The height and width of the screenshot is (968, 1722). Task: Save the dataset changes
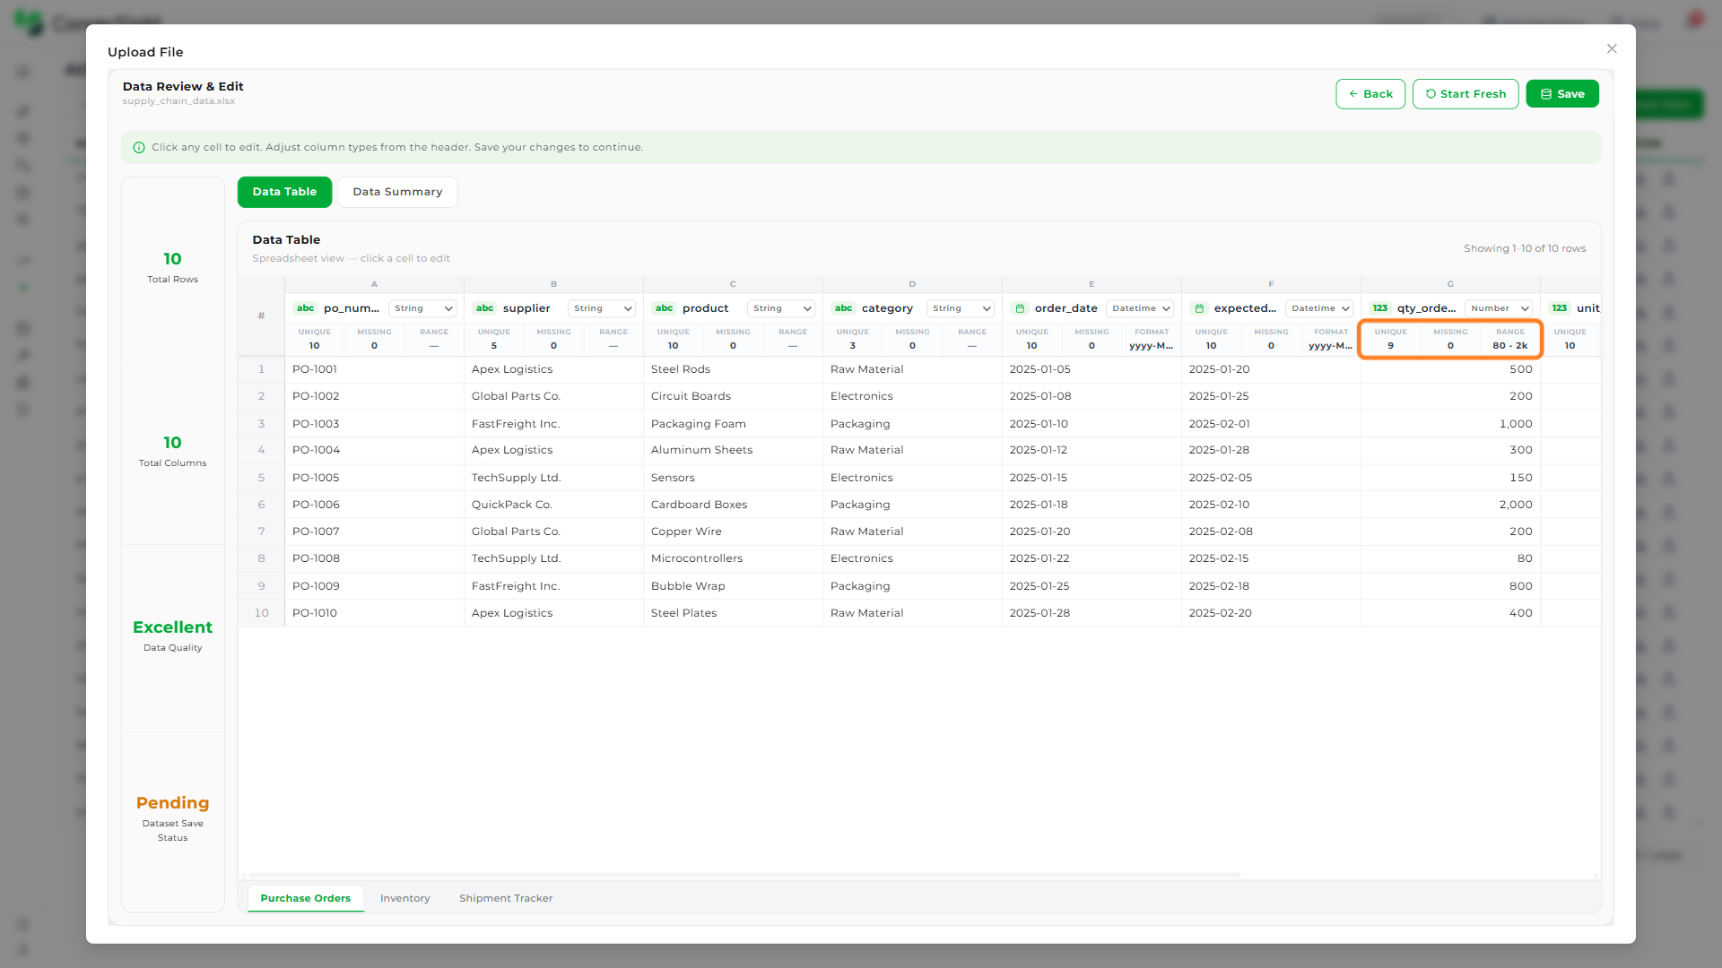(1562, 94)
